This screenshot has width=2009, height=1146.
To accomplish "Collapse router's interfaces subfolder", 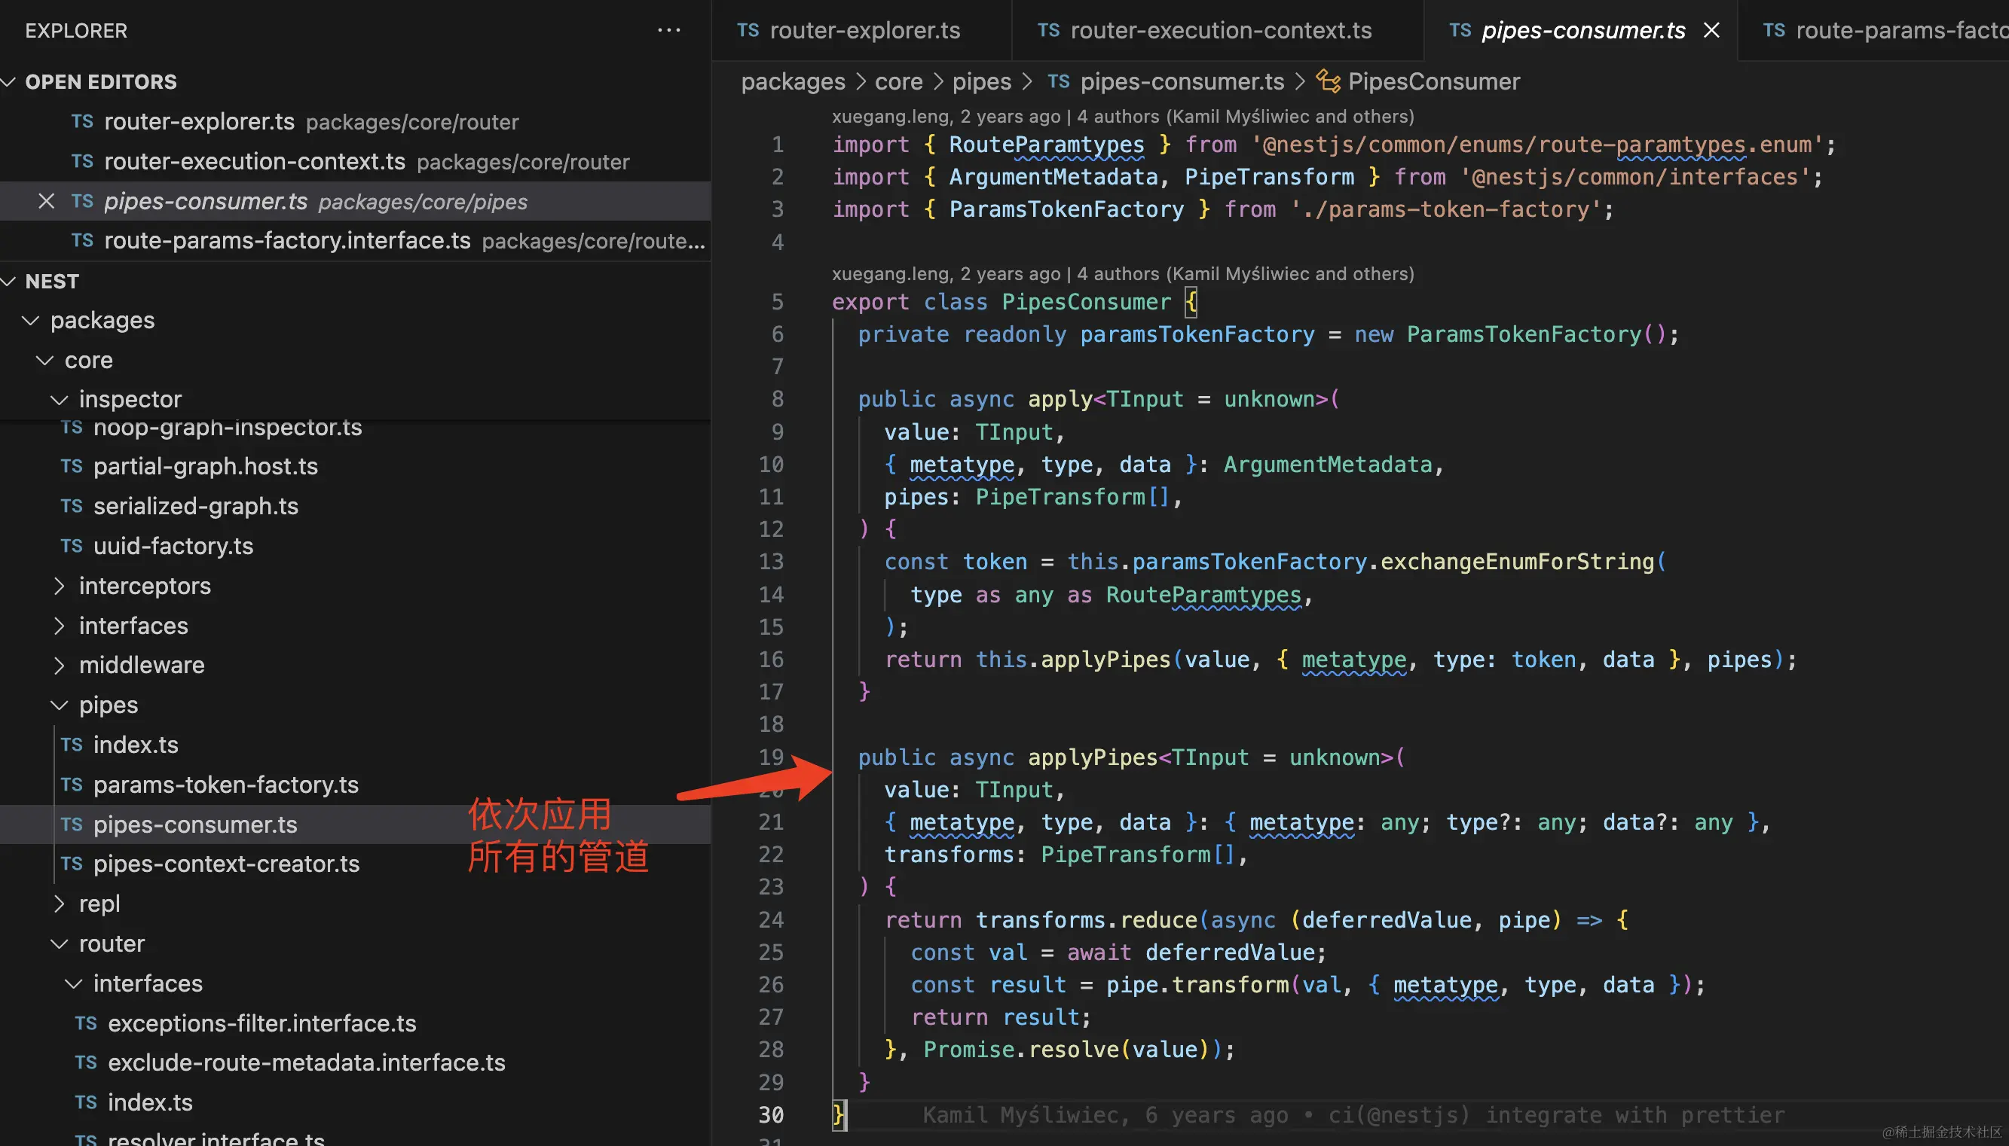I will [x=73, y=983].
